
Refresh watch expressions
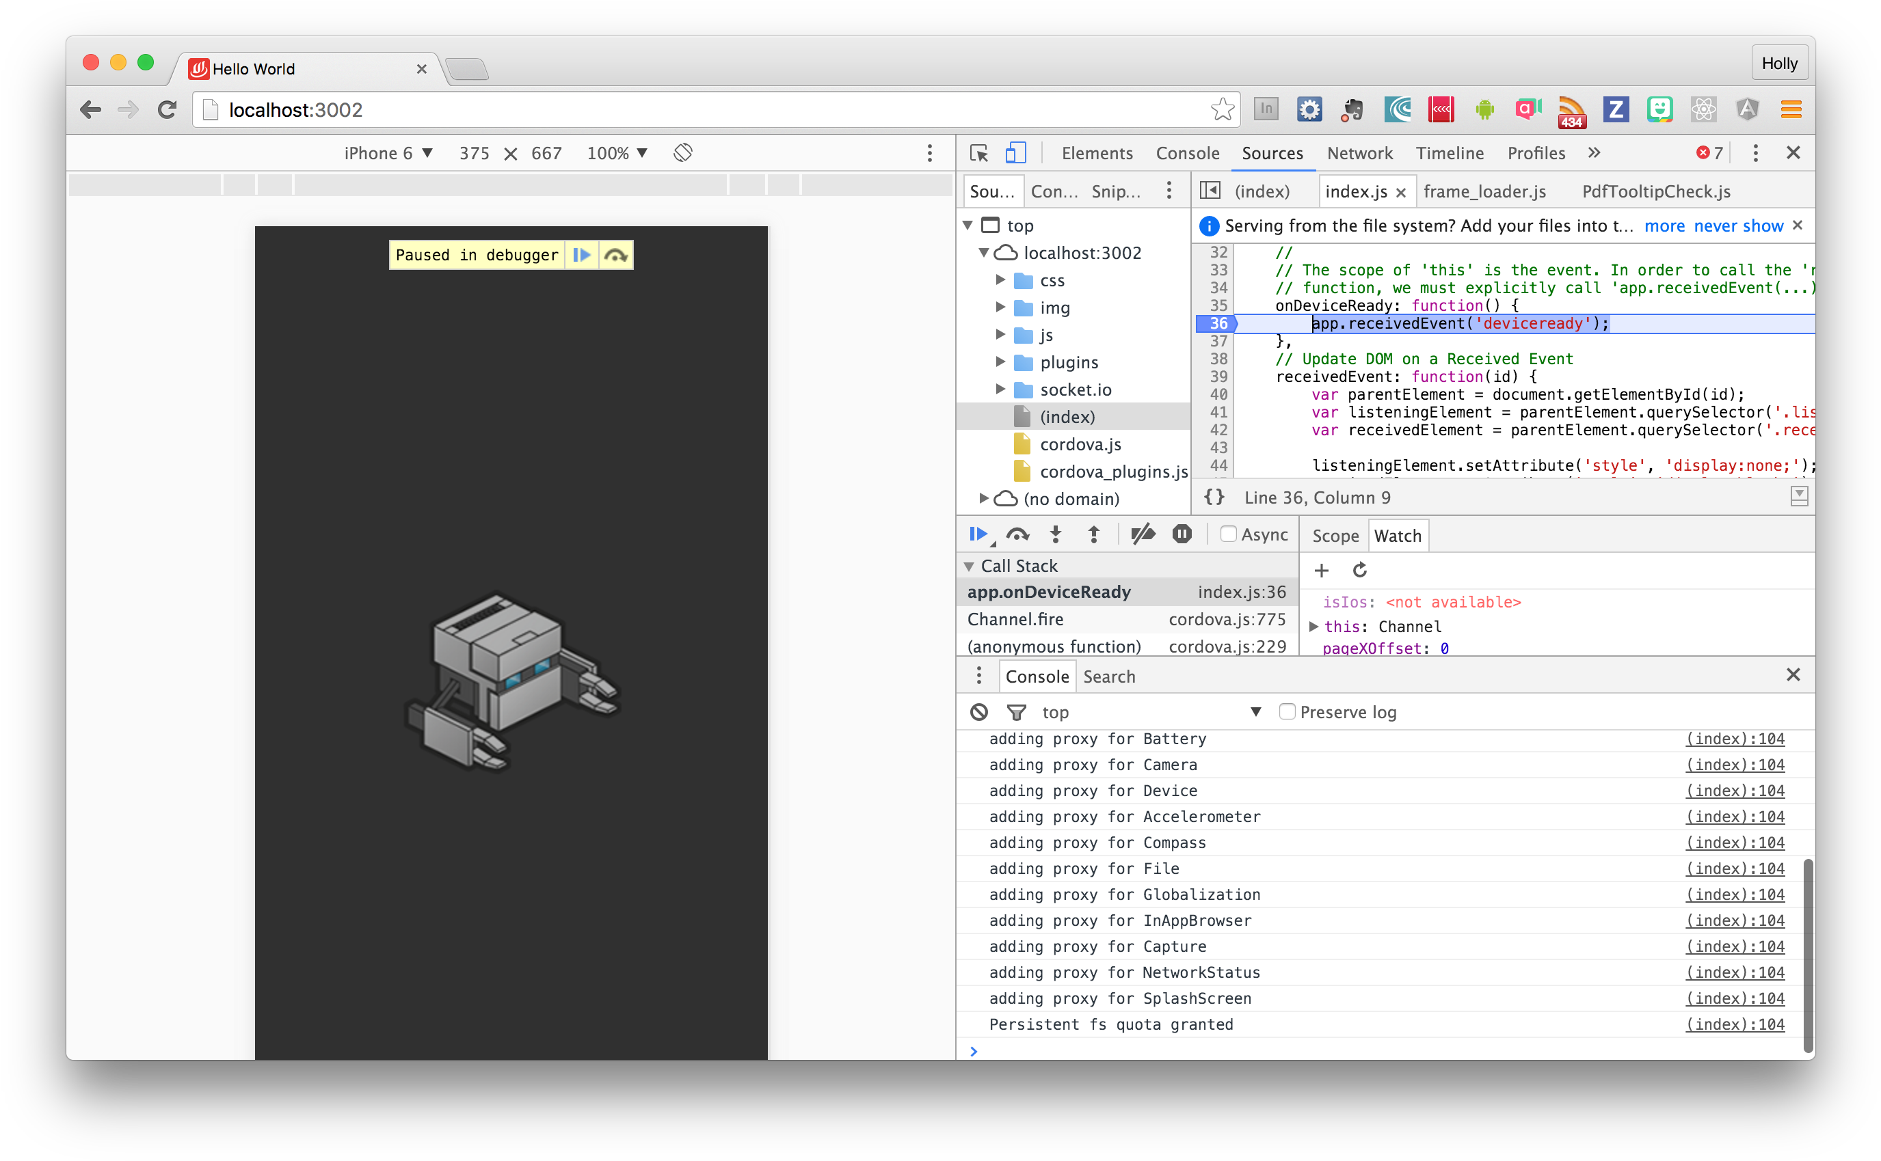[1359, 570]
